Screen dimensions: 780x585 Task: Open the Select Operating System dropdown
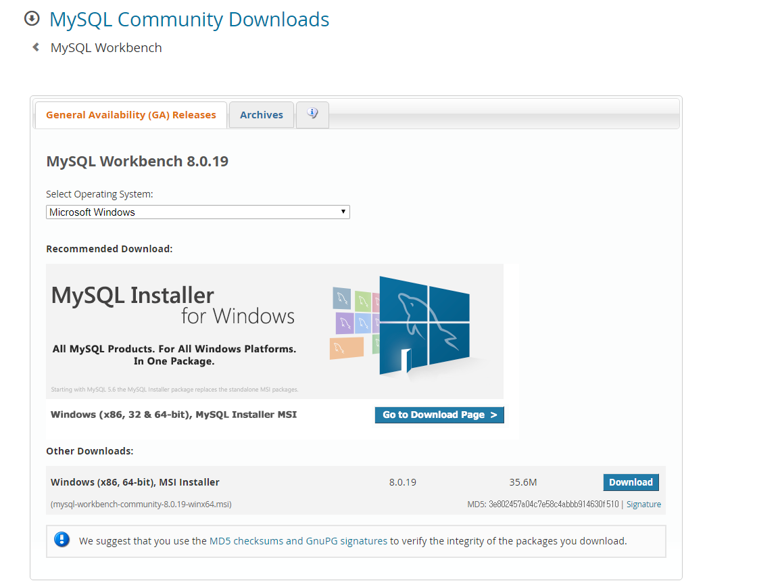[x=198, y=212]
